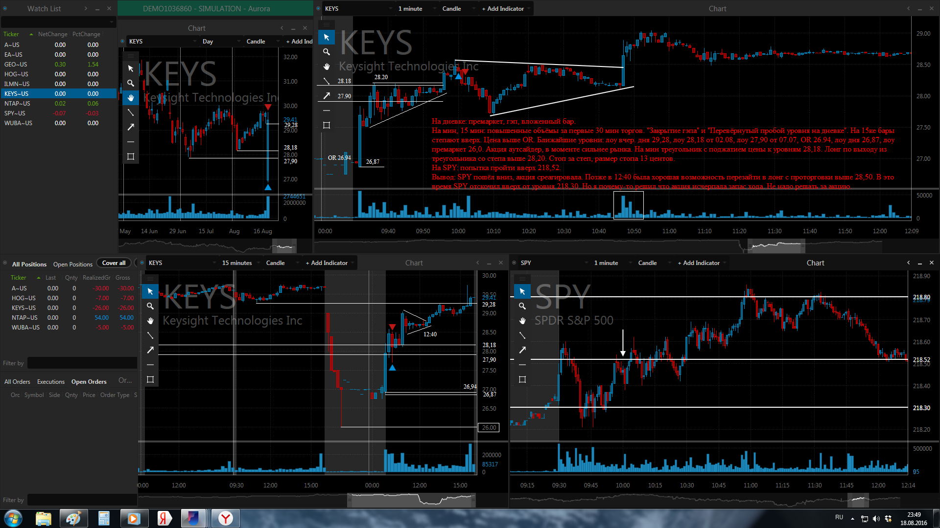The width and height of the screenshot is (940, 528).
Task: Sort the positions by RealizedGr column
Action: (x=96, y=277)
